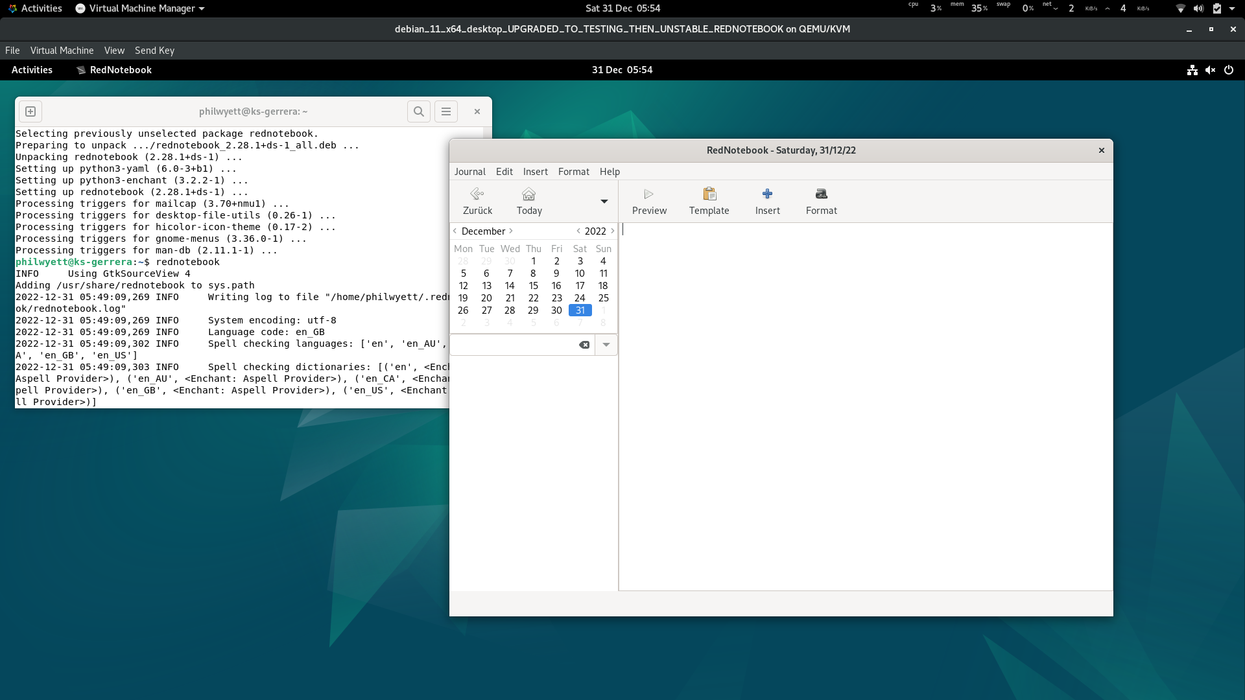Clear the search field text

pyautogui.click(x=584, y=345)
